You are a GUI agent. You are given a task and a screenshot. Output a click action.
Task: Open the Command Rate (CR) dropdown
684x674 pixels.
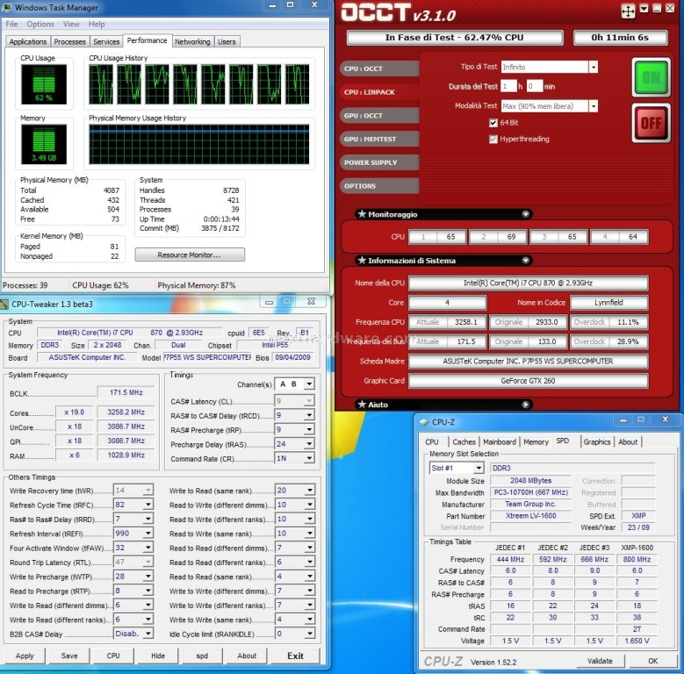coord(309,459)
